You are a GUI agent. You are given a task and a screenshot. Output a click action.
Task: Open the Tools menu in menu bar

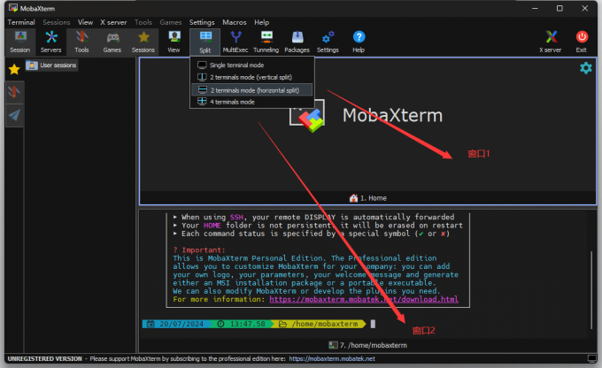tap(143, 22)
